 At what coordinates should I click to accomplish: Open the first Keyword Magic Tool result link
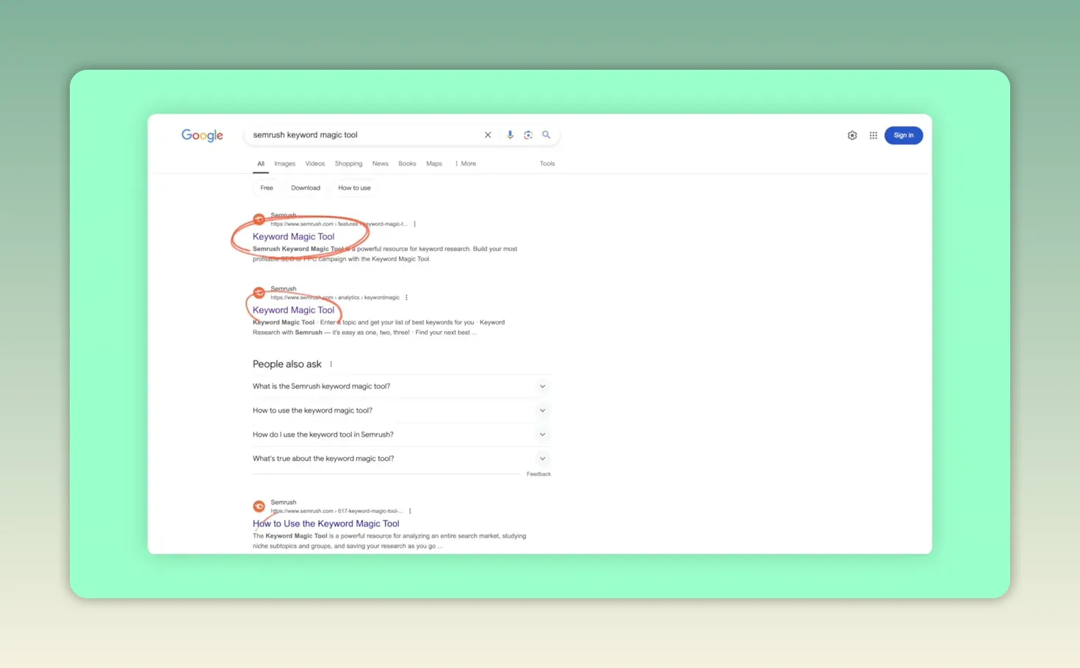[294, 236]
